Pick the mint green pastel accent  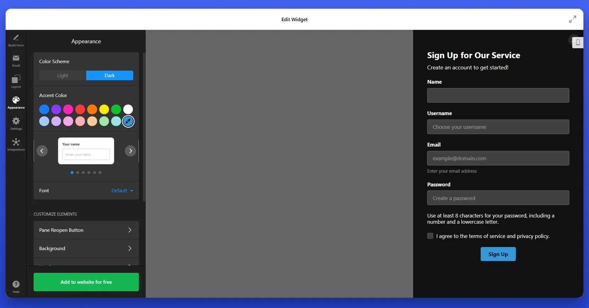104,121
